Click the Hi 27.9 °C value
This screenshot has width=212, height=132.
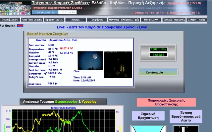(x=67, y=49)
